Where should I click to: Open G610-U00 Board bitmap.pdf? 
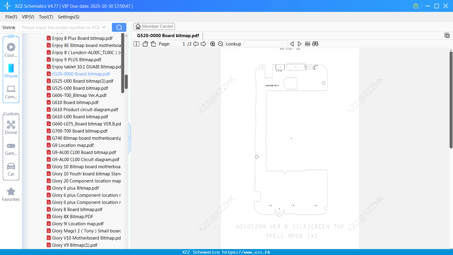coord(80,117)
